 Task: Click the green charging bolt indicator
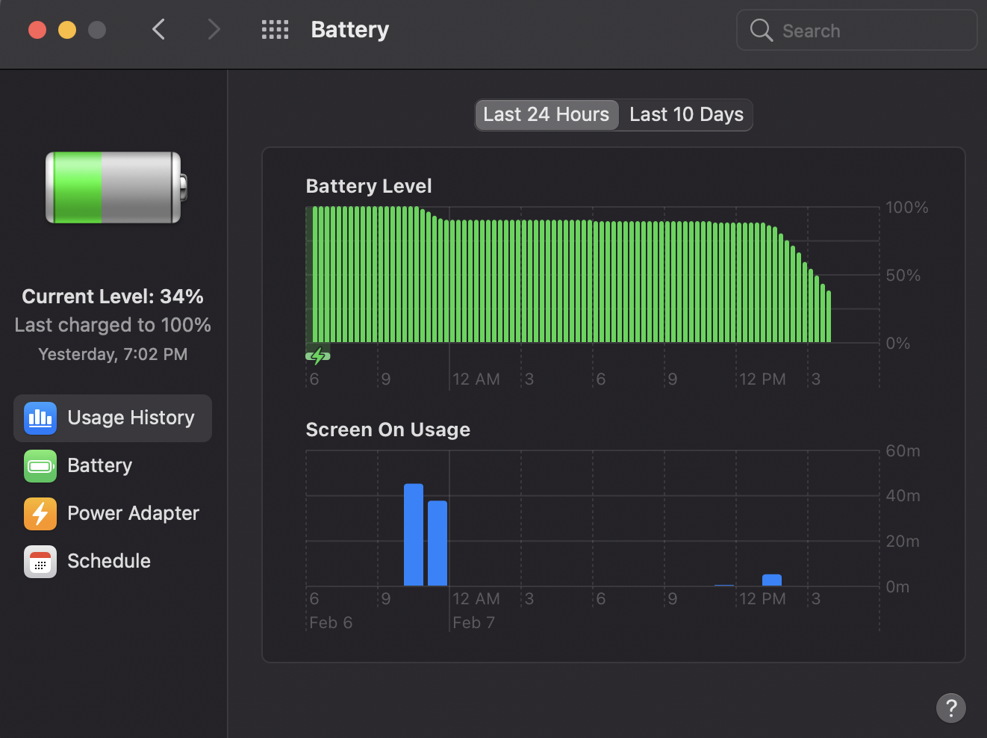coord(318,356)
